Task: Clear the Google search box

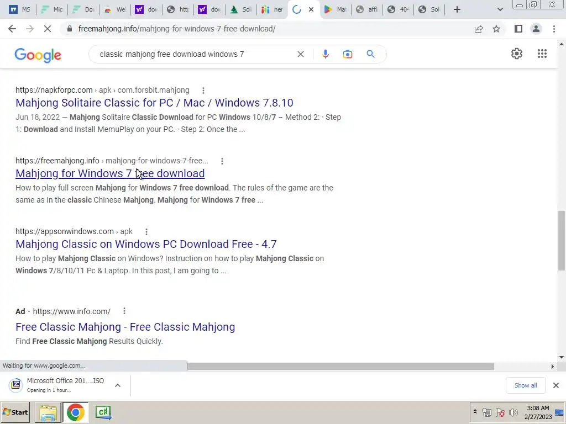Action: click(x=300, y=54)
